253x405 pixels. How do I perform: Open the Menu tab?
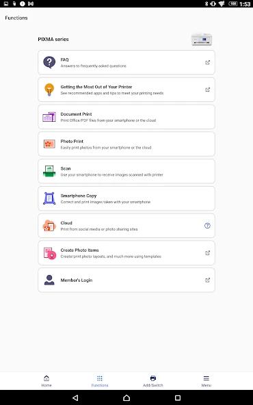point(206,381)
